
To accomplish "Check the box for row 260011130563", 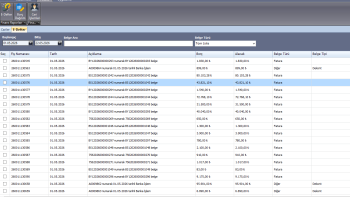I will (x=4, y=68).
